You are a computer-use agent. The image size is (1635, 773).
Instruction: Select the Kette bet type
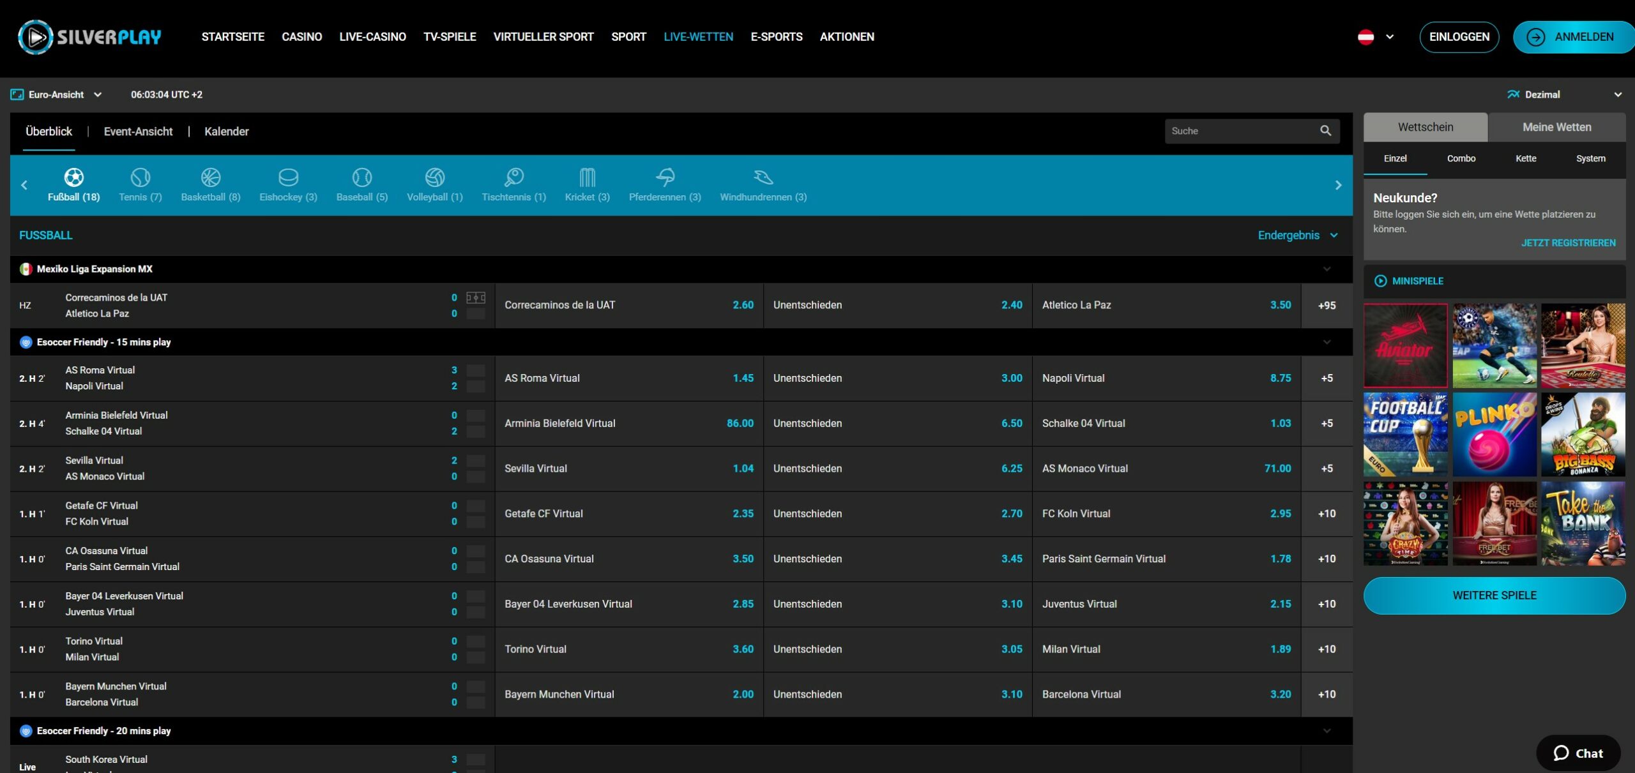point(1525,158)
